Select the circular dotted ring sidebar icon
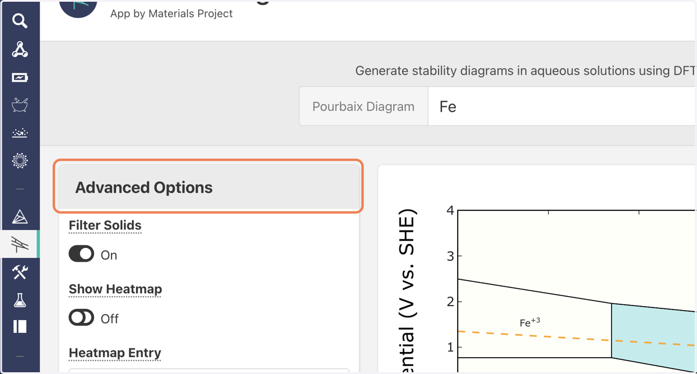 20,161
